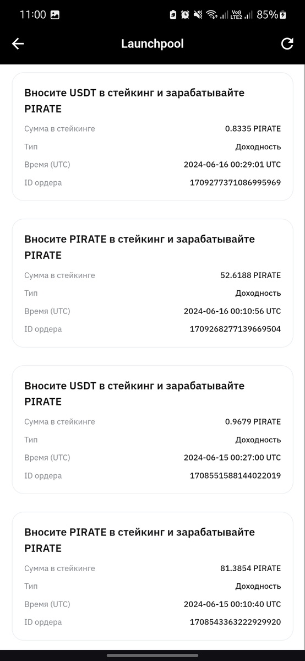305x661 pixels.
Task: Tap the timestamp 2024-06-16 00:29:01 UTC
Action: [x=232, y=165]
